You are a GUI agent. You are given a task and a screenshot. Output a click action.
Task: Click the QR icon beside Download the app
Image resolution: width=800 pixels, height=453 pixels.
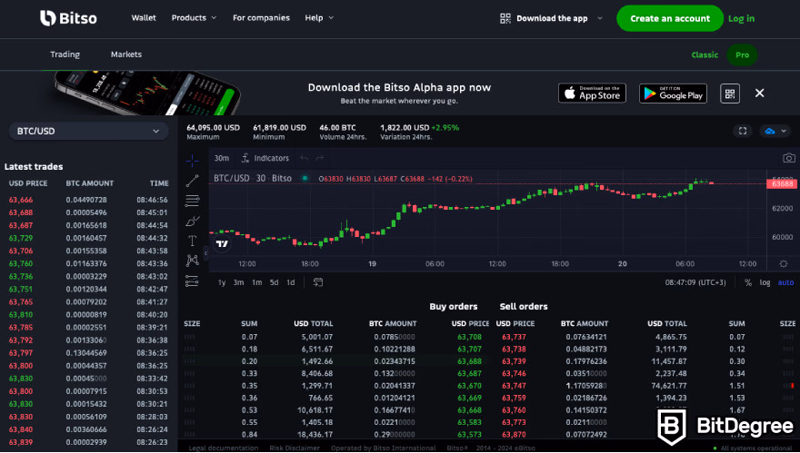[x=505, y=18]
